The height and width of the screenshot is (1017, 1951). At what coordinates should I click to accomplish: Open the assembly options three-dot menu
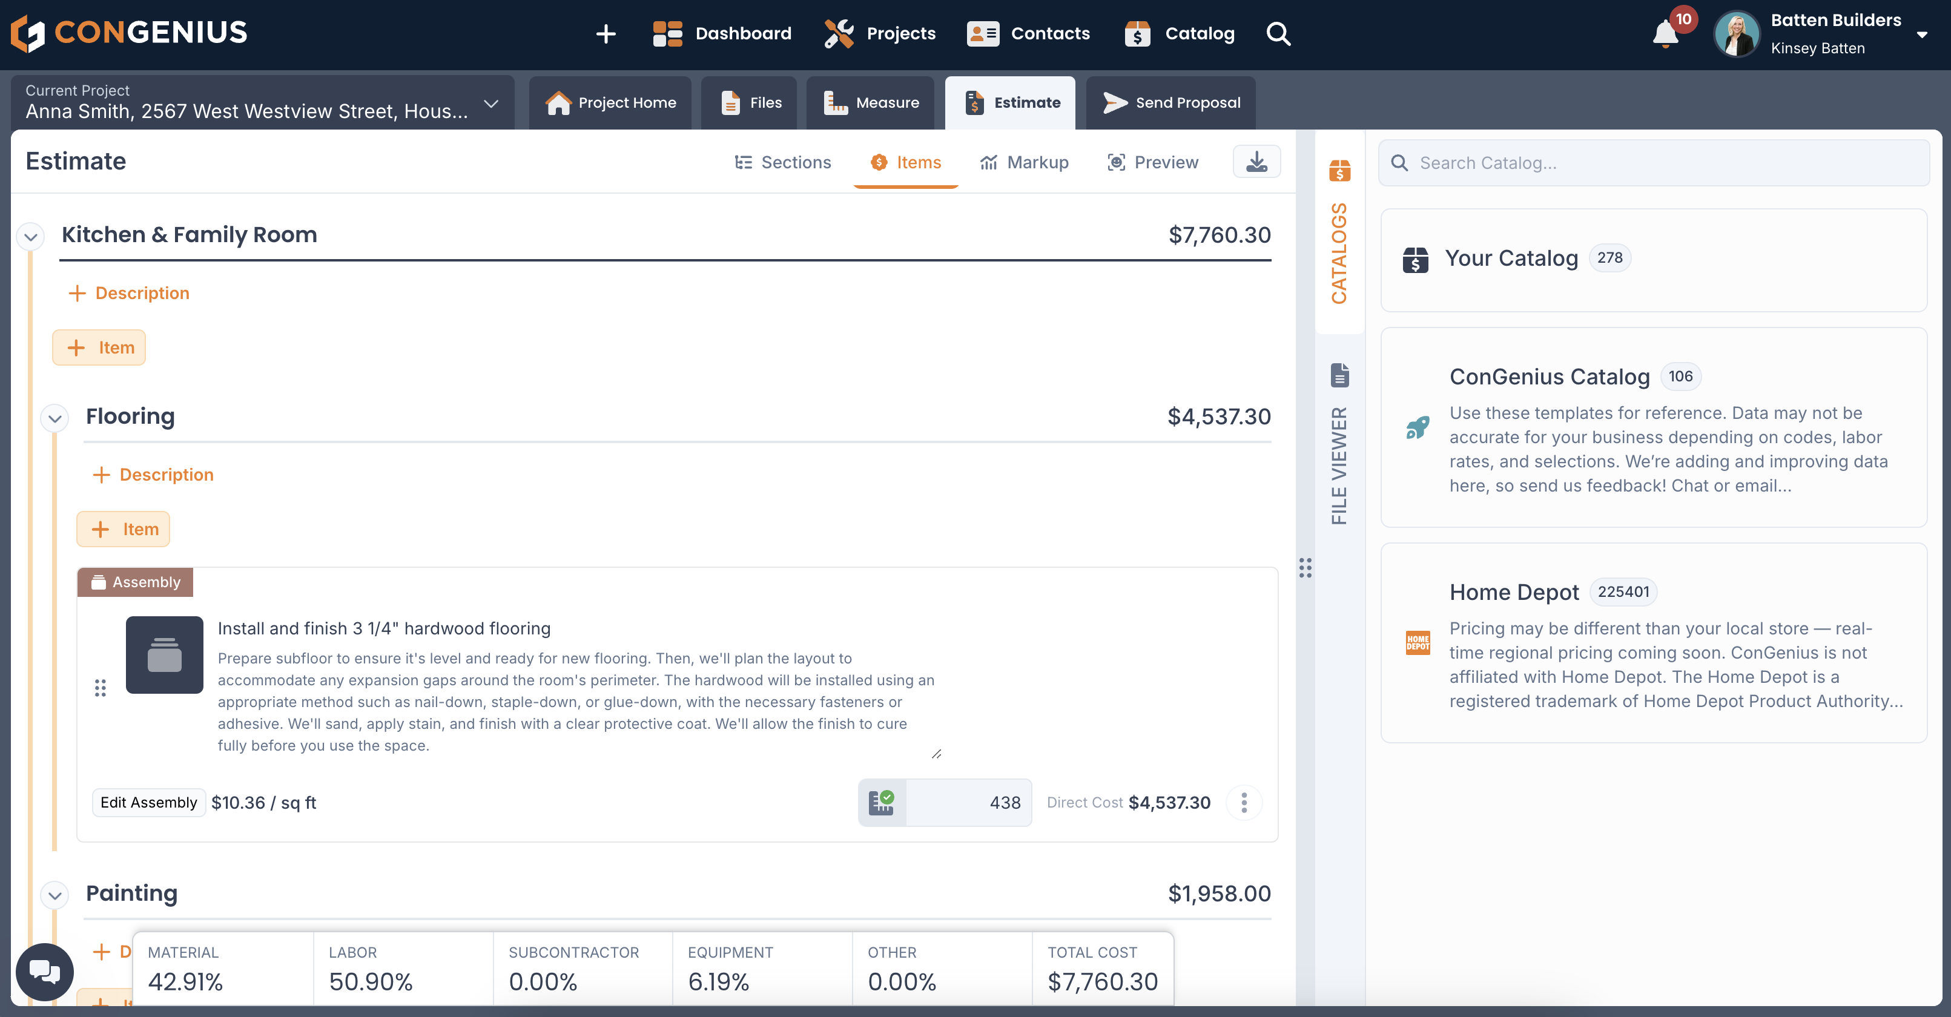pyautogui.click(x=1243, y=802)
